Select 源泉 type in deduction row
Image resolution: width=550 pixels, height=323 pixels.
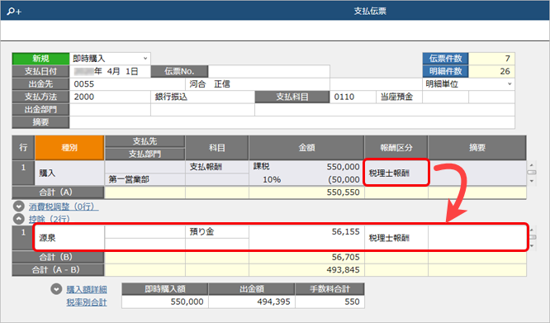point(69,238)
